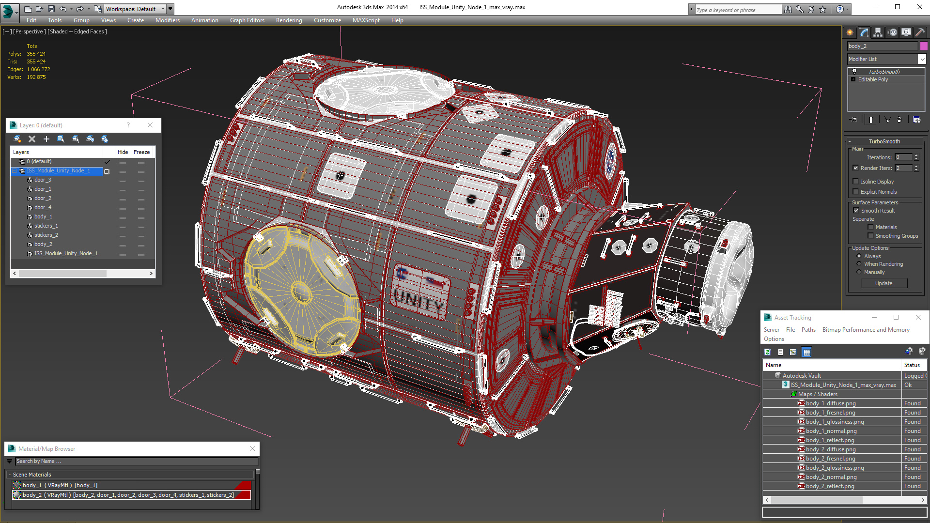Collapse ISS_Module_Unity_Node_1 layer tree
The image size is (930, 523).
[x=15, y=171]
